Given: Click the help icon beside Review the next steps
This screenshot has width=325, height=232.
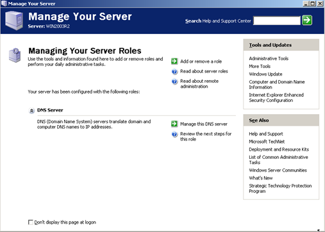Looking at the screenshot, I should 174,134.
